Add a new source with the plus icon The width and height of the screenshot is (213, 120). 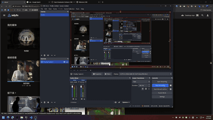click(x=42, y=102)
